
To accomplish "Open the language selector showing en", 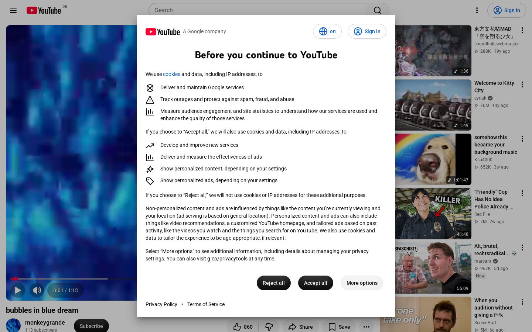I will coord(327,31).
